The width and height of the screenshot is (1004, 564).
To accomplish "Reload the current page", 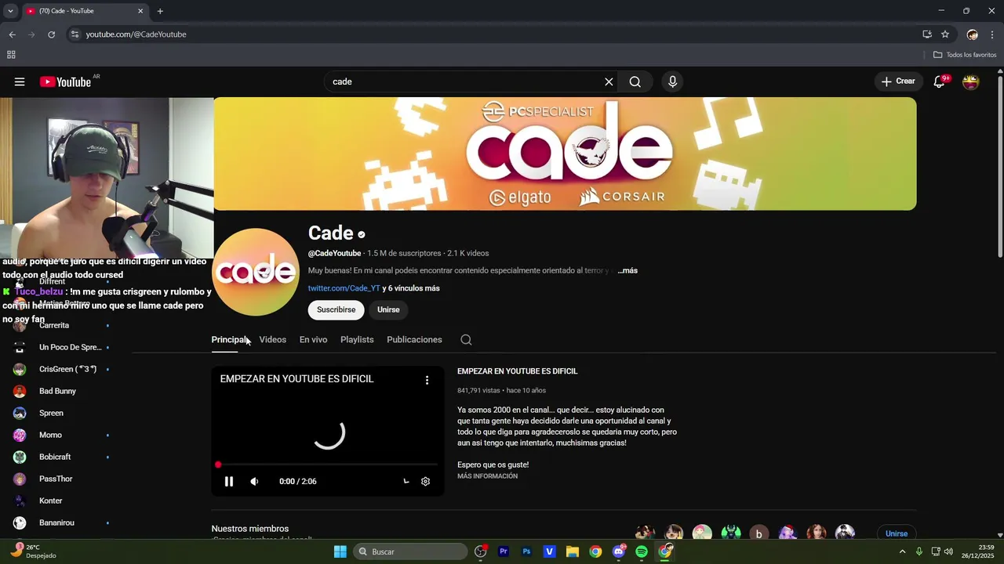I will [51, 34].
